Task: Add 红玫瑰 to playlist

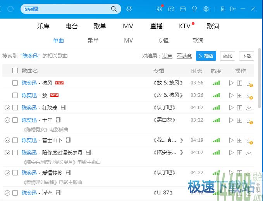Action: tap(239, 108)
